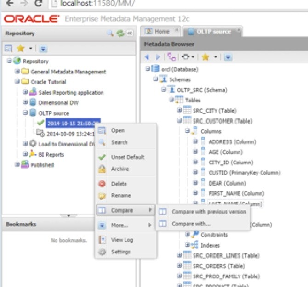Viewport: 308px width, 287px height.
Task: Select the FIRST_NAME (Column) row
Action: tap(236, 194)
